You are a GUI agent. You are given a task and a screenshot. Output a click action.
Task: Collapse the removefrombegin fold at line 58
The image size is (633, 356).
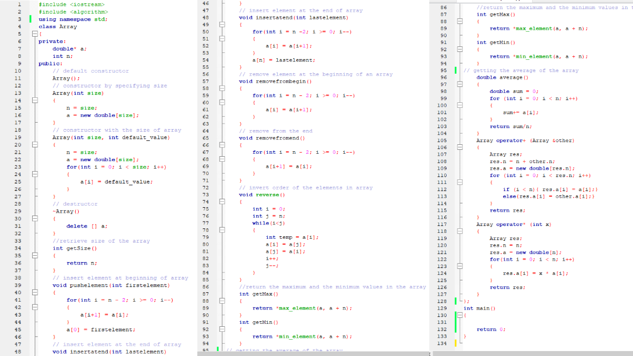222,89
